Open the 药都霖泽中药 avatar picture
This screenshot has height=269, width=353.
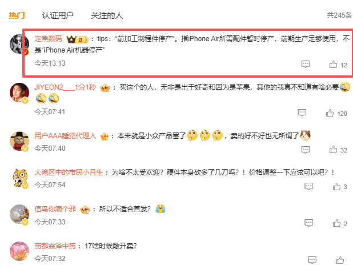point(19,251)
